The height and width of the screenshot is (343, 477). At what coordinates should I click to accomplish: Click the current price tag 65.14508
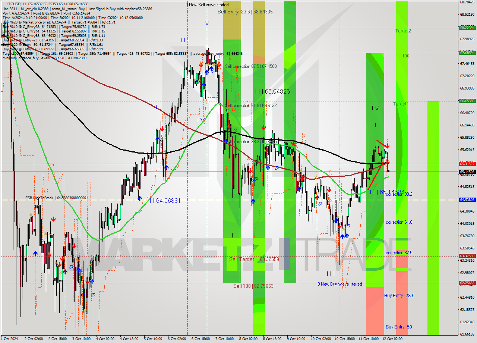click(x=467, y=172)
